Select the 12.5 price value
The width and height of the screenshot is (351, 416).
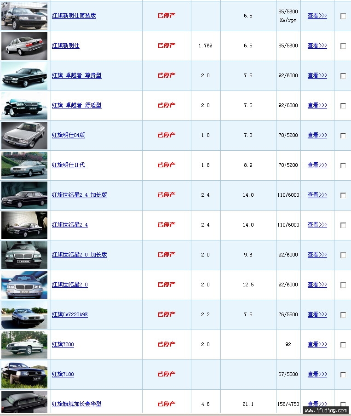(x=248, y=285)
